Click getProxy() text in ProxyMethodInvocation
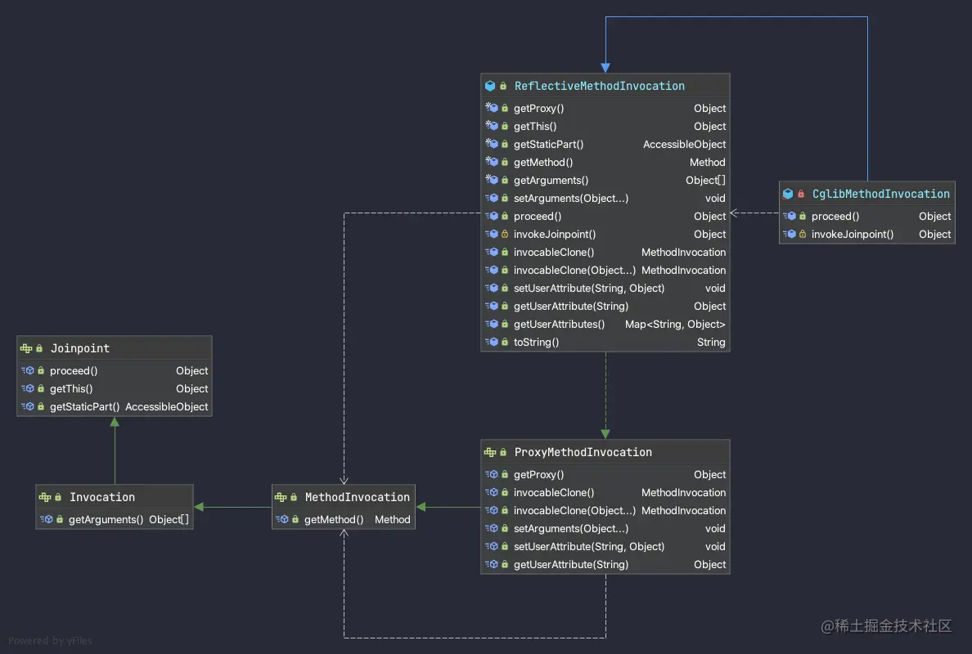The width and height of the screenshot is (972, 654). (538, 474)
